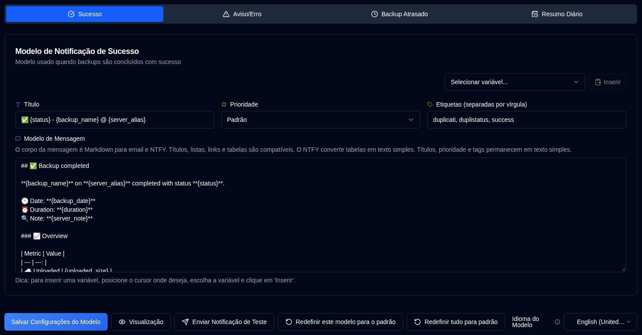Click the Dica hint text below textarea
Viewport: 642px width, 335px height.
tap(155, 280)
